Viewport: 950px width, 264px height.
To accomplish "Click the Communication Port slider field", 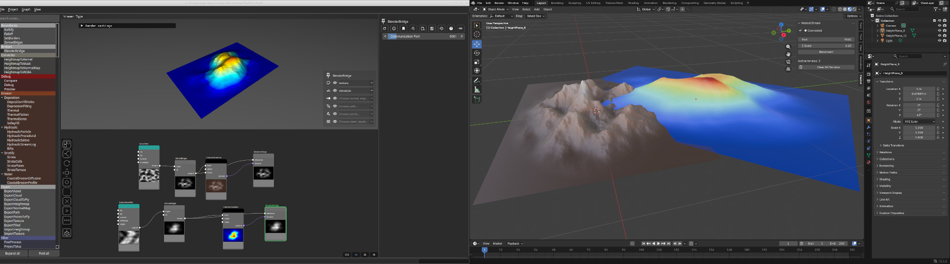I will click(424, 36).
